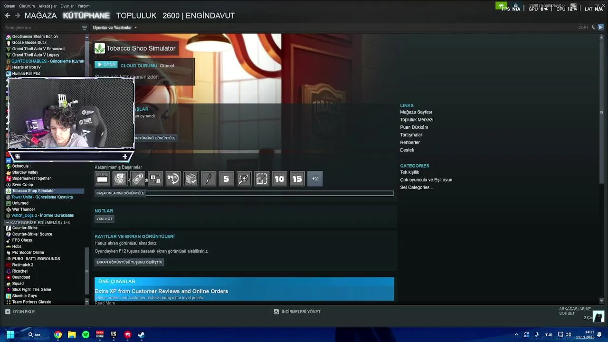This screenshot has width=608, height=342.
Task: Click the YENİ NOT button
Action: 104,219
